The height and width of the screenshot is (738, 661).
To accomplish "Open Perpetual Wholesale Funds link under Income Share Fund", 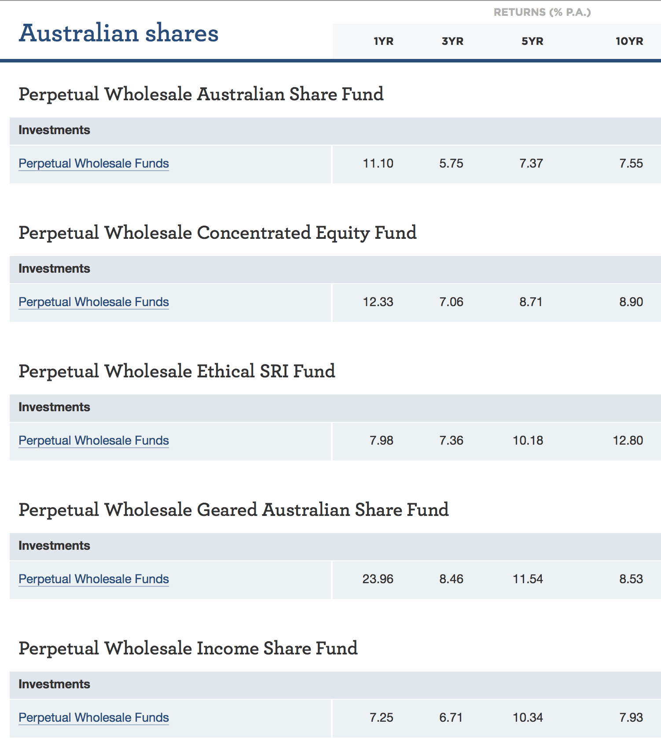I will (94, 718).
